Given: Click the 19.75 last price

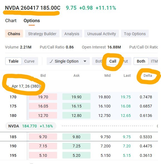Looking at the screenshot, I should click(x=126, y=97).
